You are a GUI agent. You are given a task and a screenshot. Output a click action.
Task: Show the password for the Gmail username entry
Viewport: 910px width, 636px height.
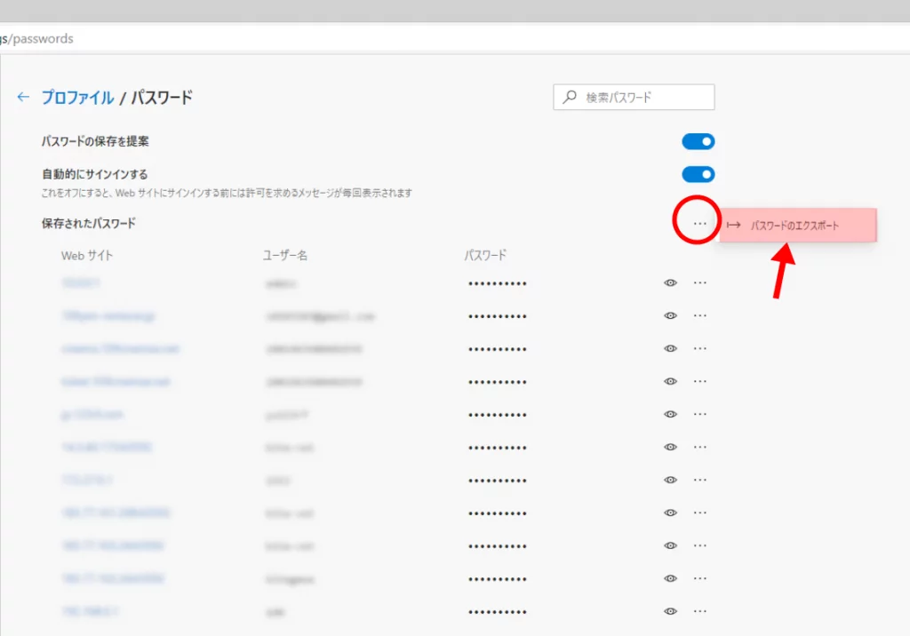tap(671, 316)
